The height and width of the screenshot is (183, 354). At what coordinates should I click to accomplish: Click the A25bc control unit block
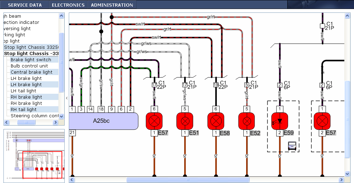pyautogui.click(x=103, y=121)
